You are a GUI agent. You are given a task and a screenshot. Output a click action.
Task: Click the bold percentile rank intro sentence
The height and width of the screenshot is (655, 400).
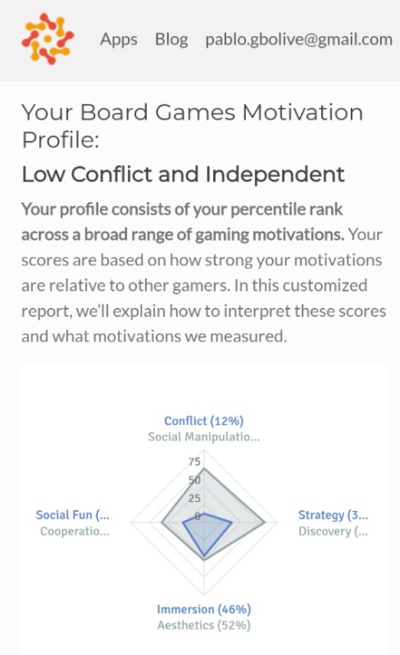tap(182, 221)
